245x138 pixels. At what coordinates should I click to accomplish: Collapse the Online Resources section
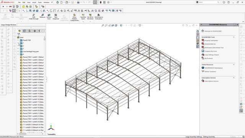coord(234,64)
